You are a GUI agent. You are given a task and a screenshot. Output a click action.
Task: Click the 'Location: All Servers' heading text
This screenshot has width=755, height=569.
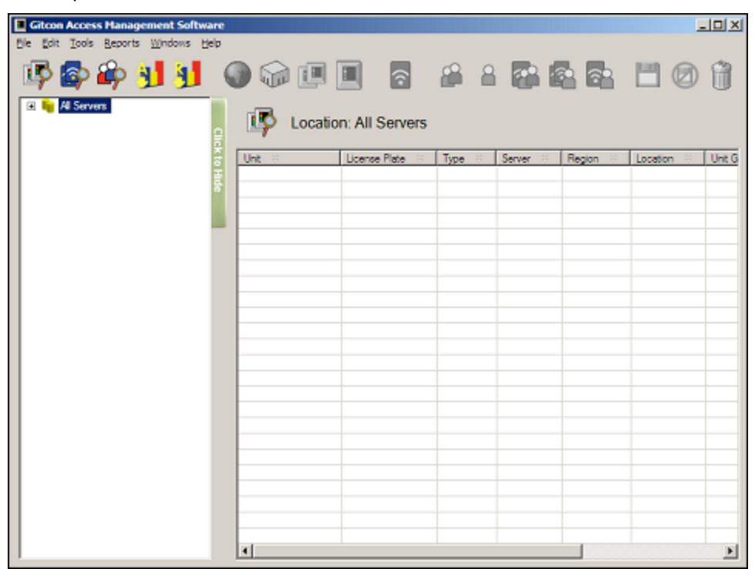coord(359,123)
